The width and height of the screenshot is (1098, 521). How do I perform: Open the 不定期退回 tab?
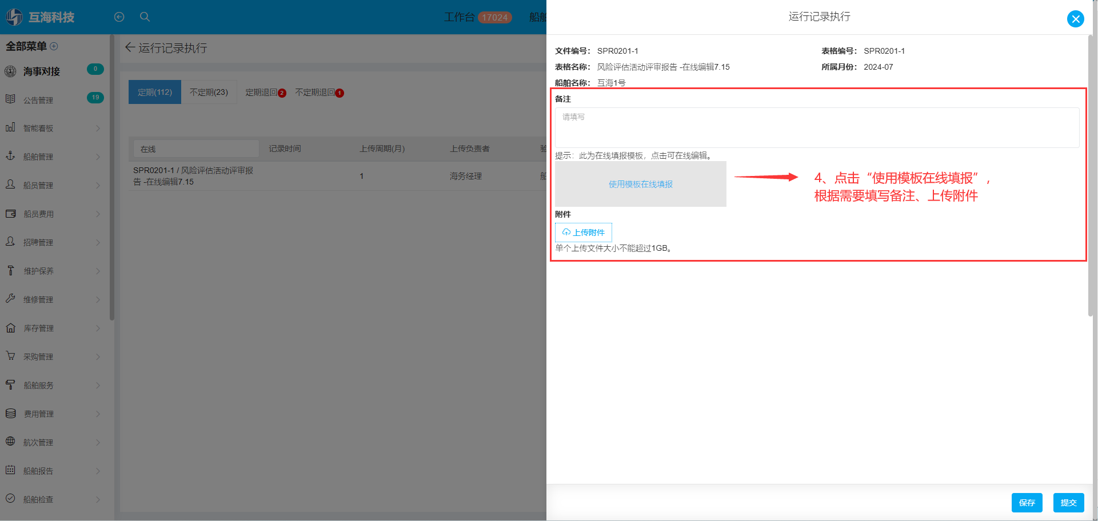pos(319,92)
